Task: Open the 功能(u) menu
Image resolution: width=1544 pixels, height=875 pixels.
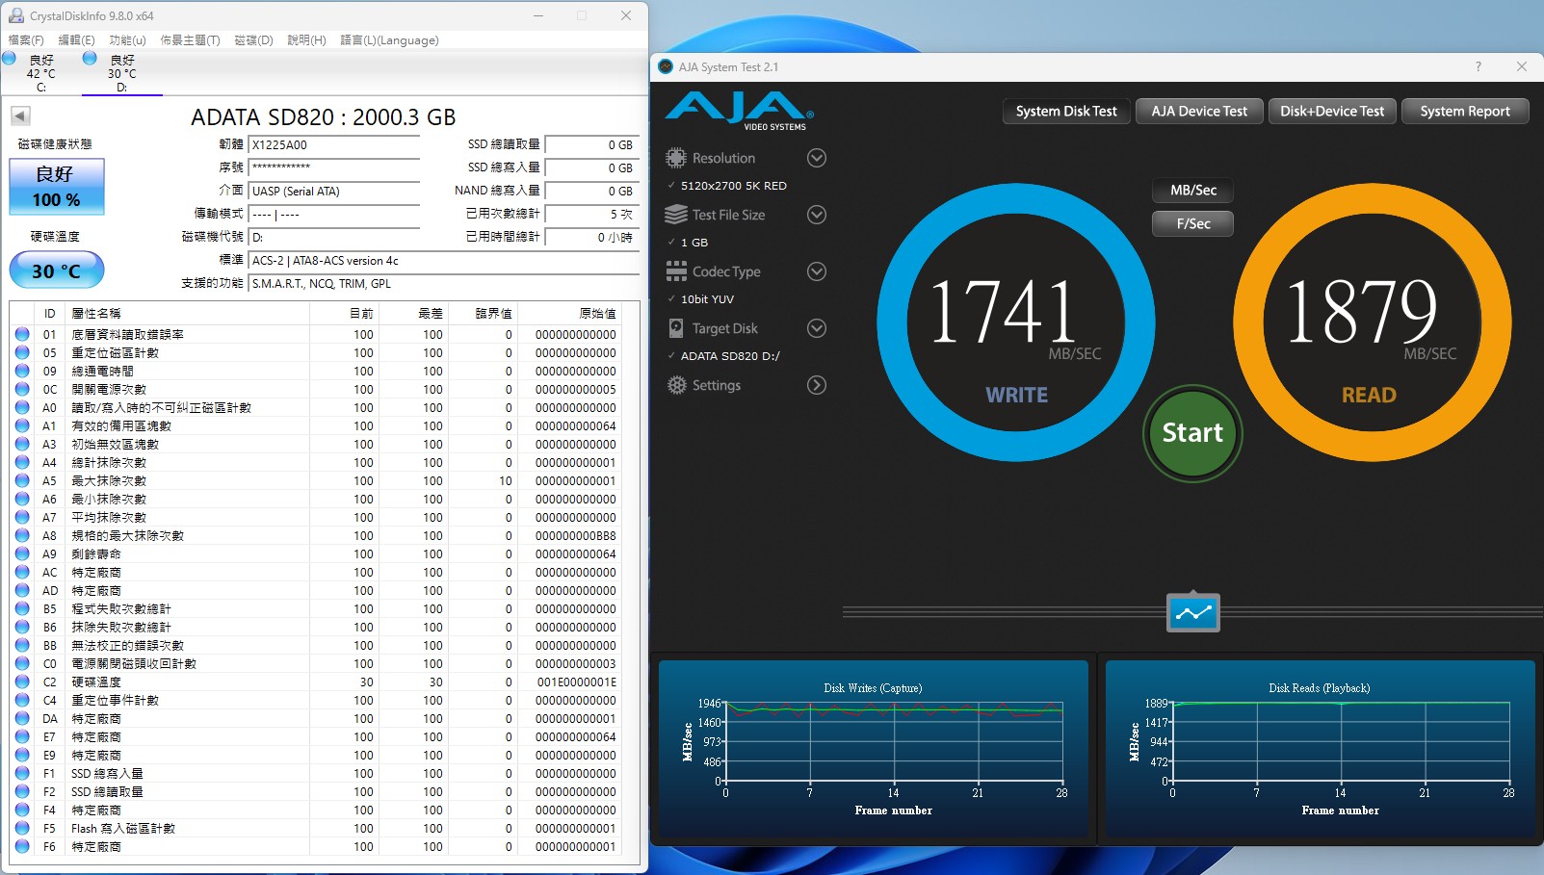Action: (x=127, y=40)
